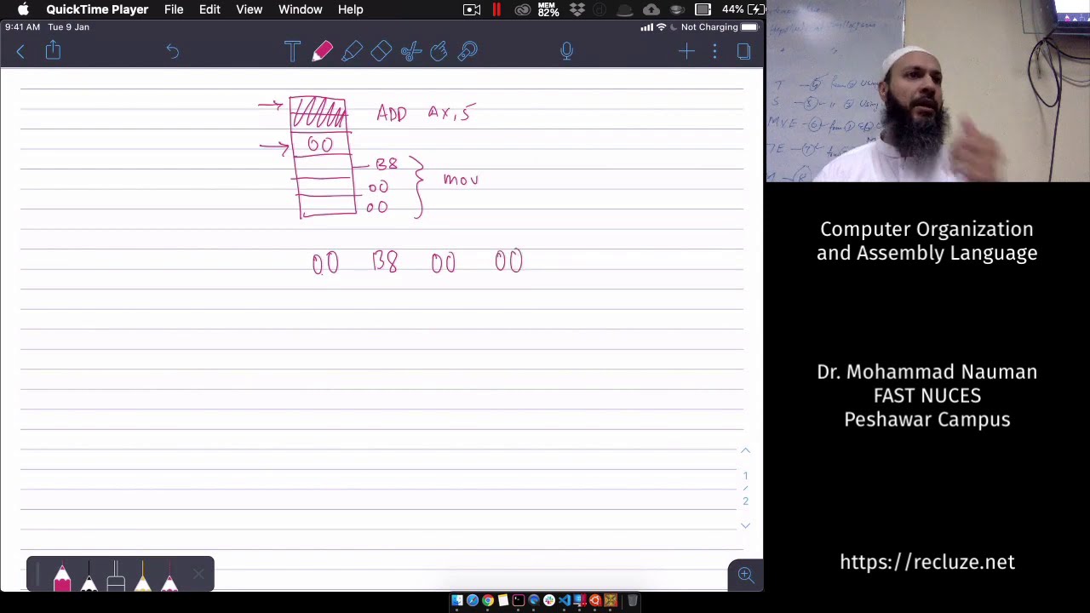Choose the eraser preset in palette
The height and width of the screenshot is (613, 1090).
coord(116,577)
